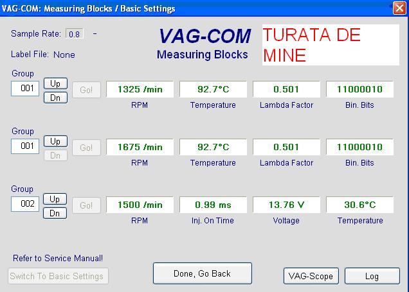Start logging with Log button
The height and width of the screenshot is (292, 409).
tap(372, 276)
